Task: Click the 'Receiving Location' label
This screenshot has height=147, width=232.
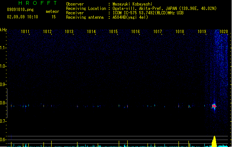Action: (86, 8)
